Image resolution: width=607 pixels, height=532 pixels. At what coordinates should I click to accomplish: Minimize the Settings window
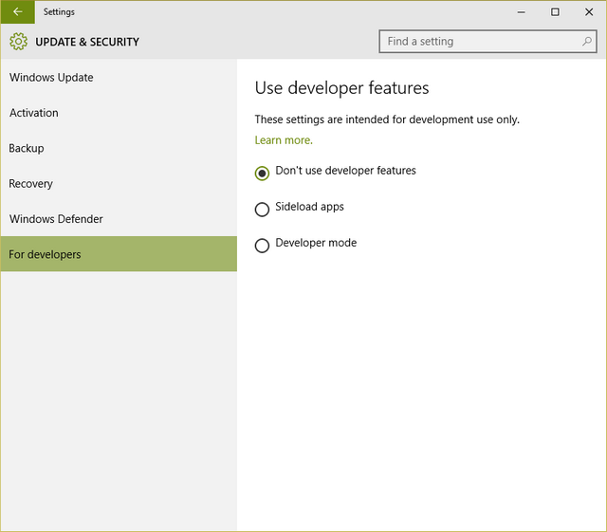(x=521, y=12)
